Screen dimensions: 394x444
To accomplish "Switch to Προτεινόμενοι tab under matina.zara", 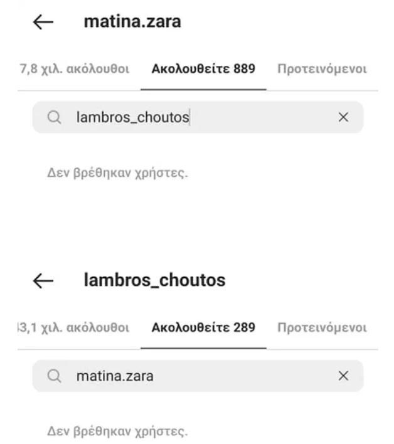I will [x=322, y=69].
